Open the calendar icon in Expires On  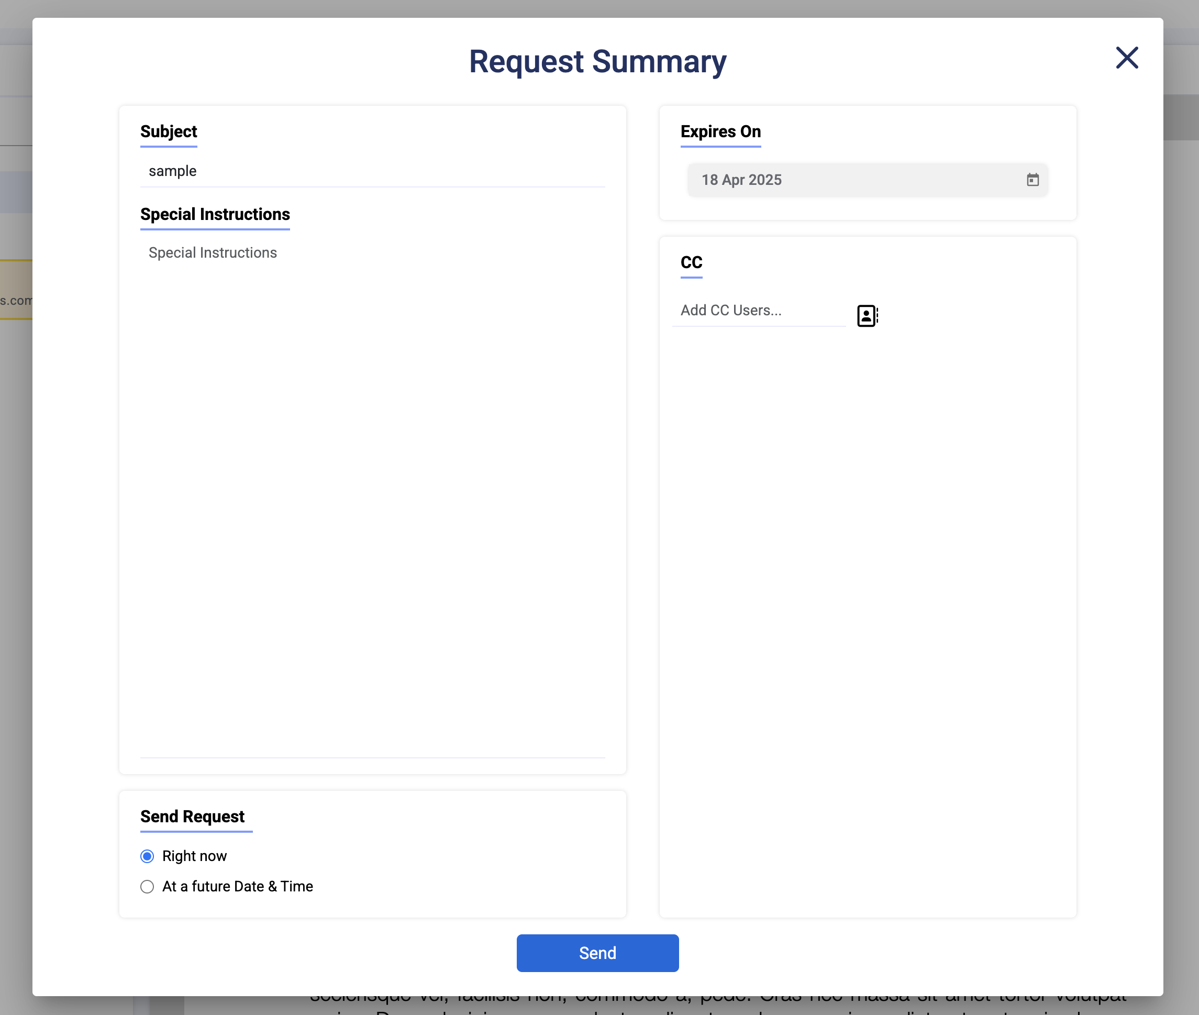(1033, 180)
